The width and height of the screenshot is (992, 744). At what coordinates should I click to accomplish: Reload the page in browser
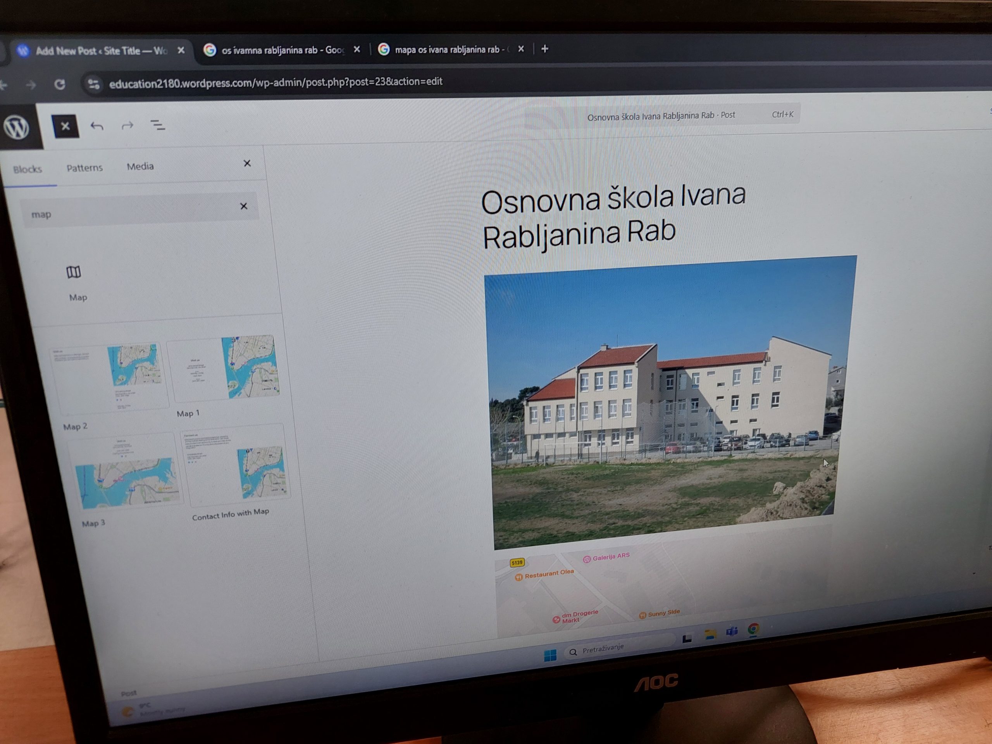[x=60, y=84]
